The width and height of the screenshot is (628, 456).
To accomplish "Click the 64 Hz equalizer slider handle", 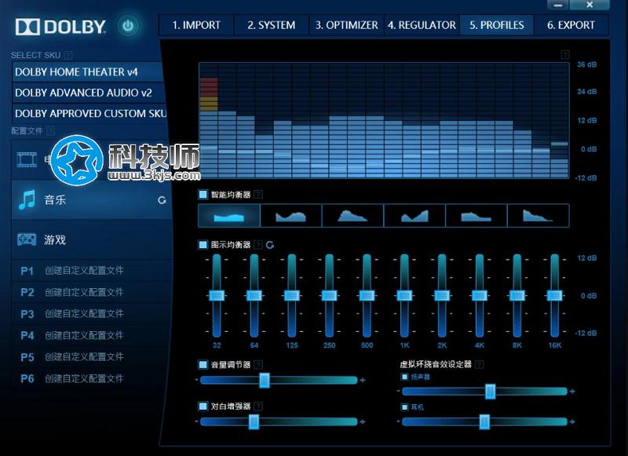I will 254,295.
